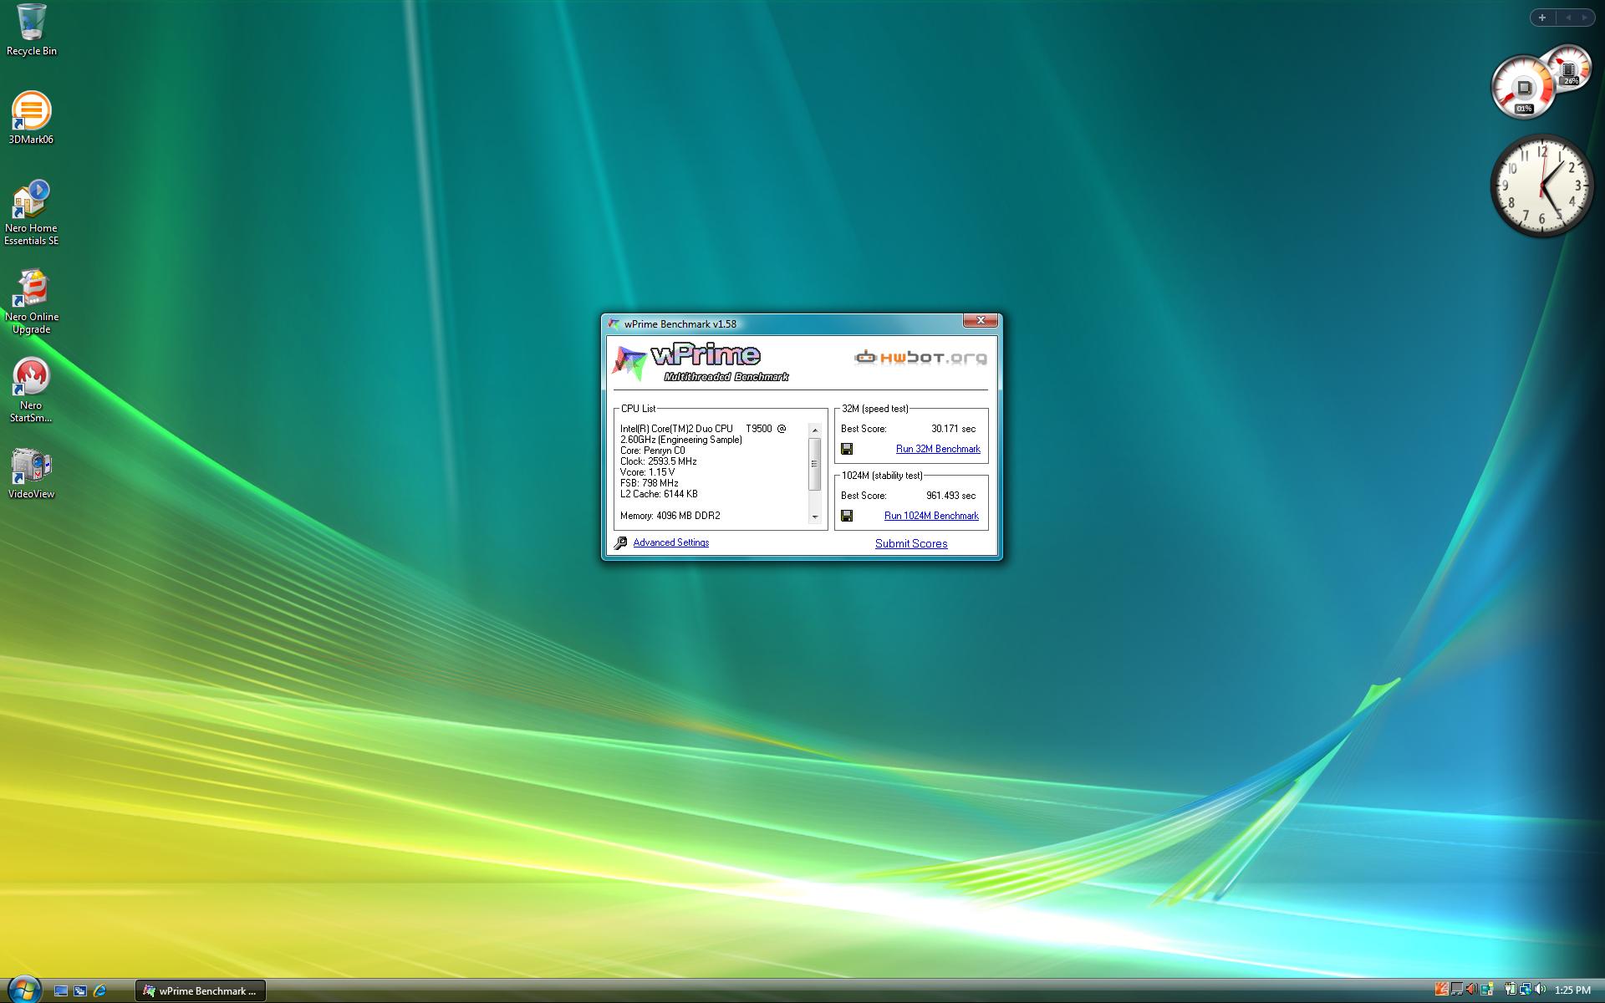Open the Recycle Bin desktop icon
This screenshot has height=1003, width=1605.
coord(31,30)
